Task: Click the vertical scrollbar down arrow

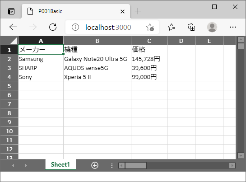Action: [241, 156]
